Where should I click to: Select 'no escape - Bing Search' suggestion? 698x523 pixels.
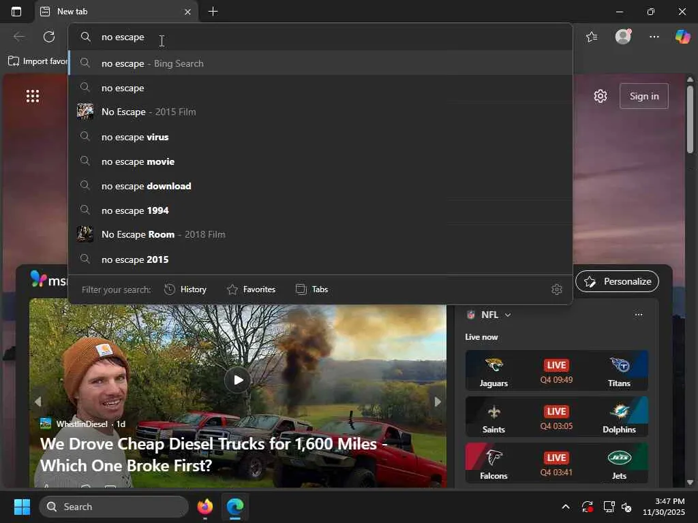pos(320,63)
